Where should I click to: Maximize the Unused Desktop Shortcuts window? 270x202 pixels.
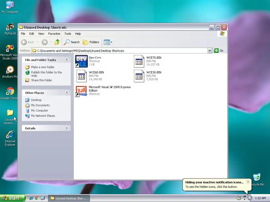218,27
